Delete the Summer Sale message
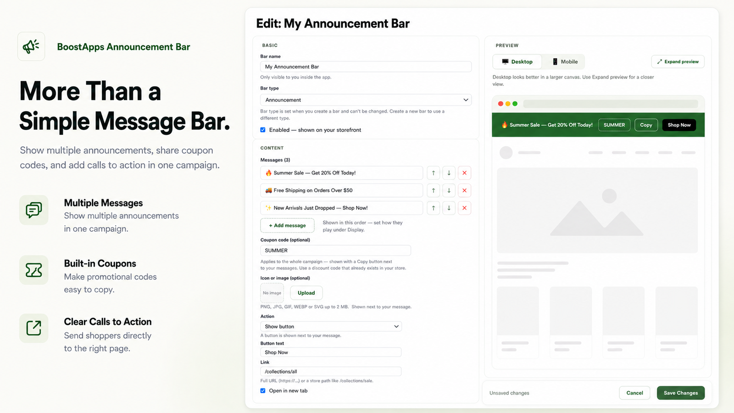734x413 pixels. tap(464, 173)
